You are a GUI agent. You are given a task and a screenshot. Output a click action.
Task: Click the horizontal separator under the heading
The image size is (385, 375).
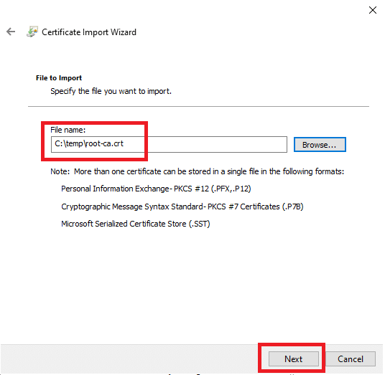(198, 106)
